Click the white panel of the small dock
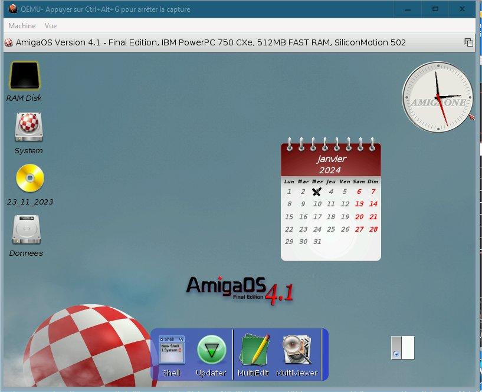 click(408, 347)
